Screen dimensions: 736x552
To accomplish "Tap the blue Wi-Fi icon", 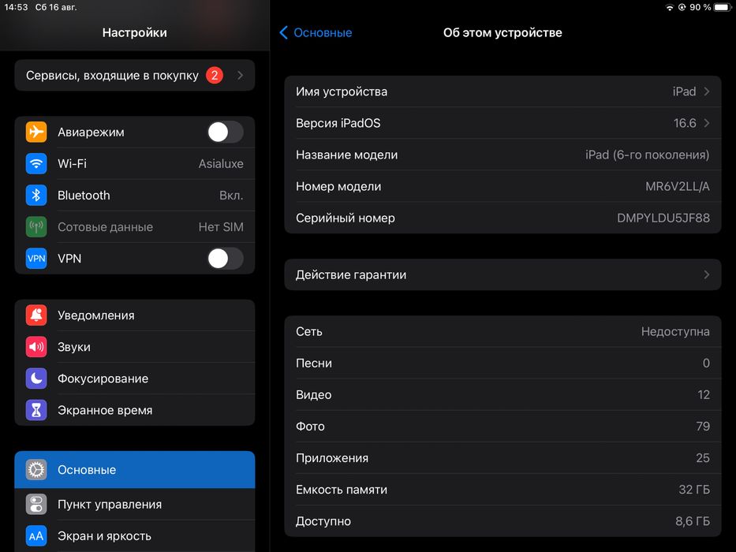I will tap(36, 163).
